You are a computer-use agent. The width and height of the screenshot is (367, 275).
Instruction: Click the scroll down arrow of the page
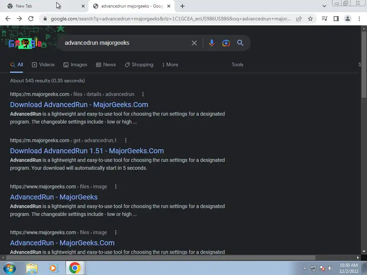[x=364, y=252]
